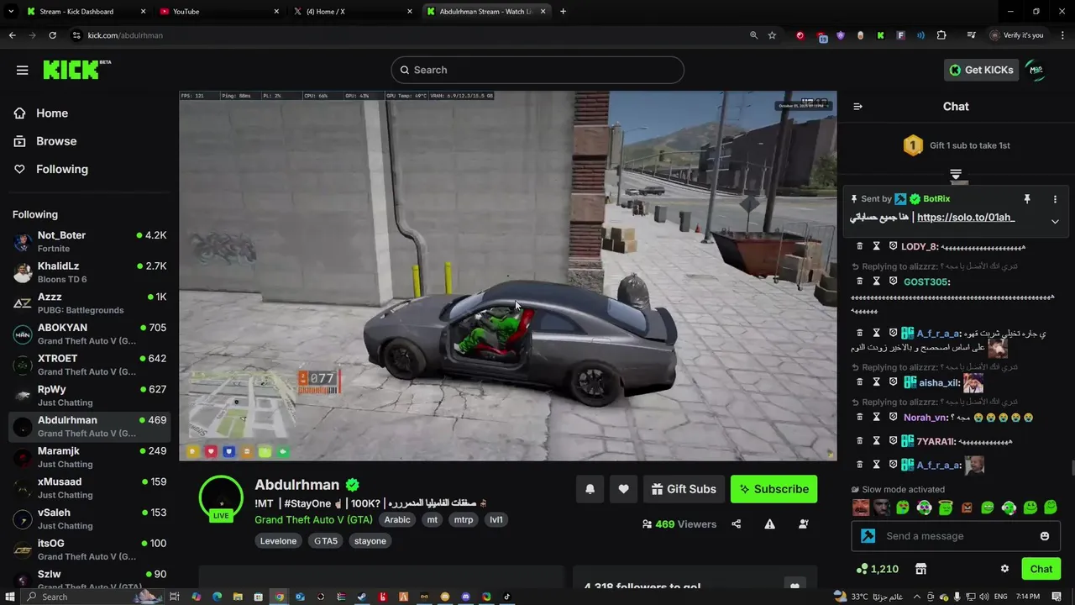Open Maramjk channel in Following list
This screenshot has width=1075, height=605.
click(91, 457)
